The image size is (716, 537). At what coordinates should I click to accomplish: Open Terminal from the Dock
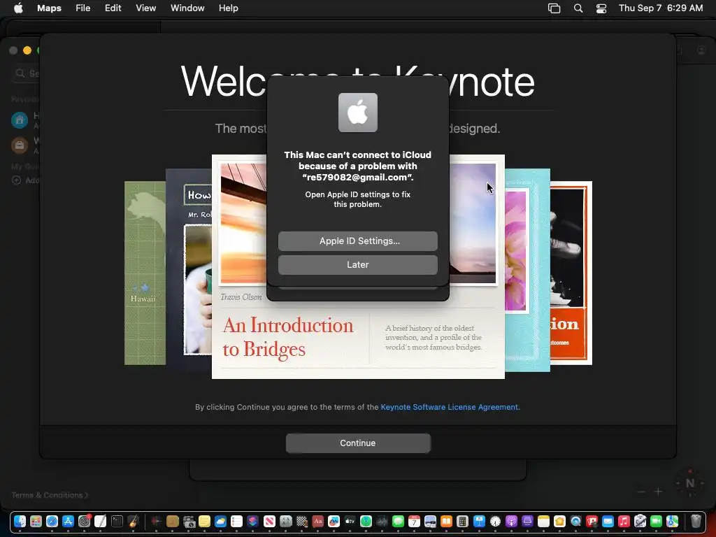click(x=117, y=521)
